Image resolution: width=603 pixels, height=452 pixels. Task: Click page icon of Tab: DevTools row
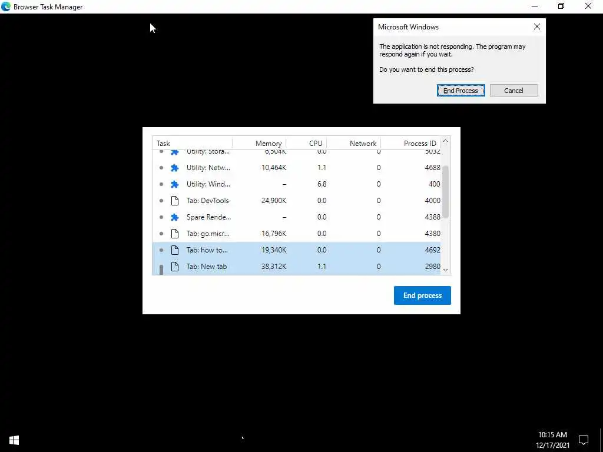coord(174,201)
